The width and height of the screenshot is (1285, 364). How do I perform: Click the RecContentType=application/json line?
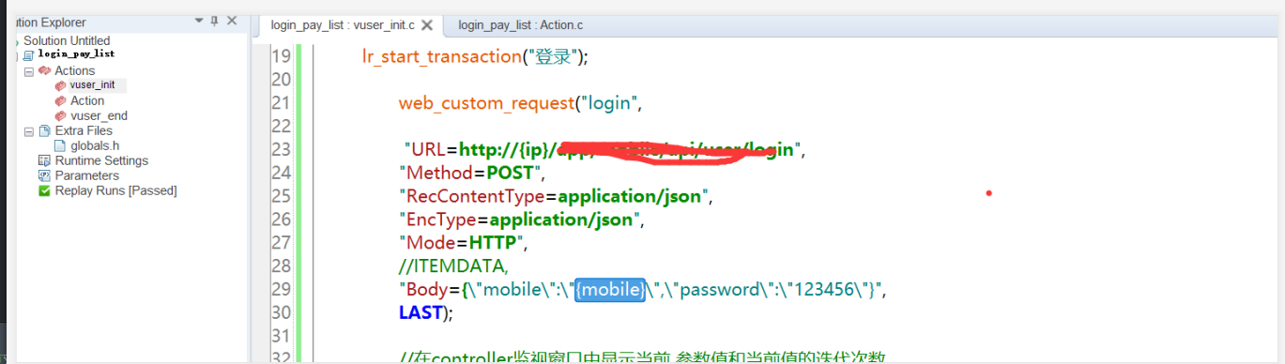(x=557, y=196)
